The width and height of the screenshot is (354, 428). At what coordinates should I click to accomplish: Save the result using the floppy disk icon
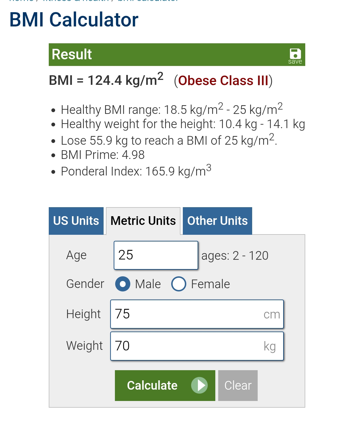295,56
